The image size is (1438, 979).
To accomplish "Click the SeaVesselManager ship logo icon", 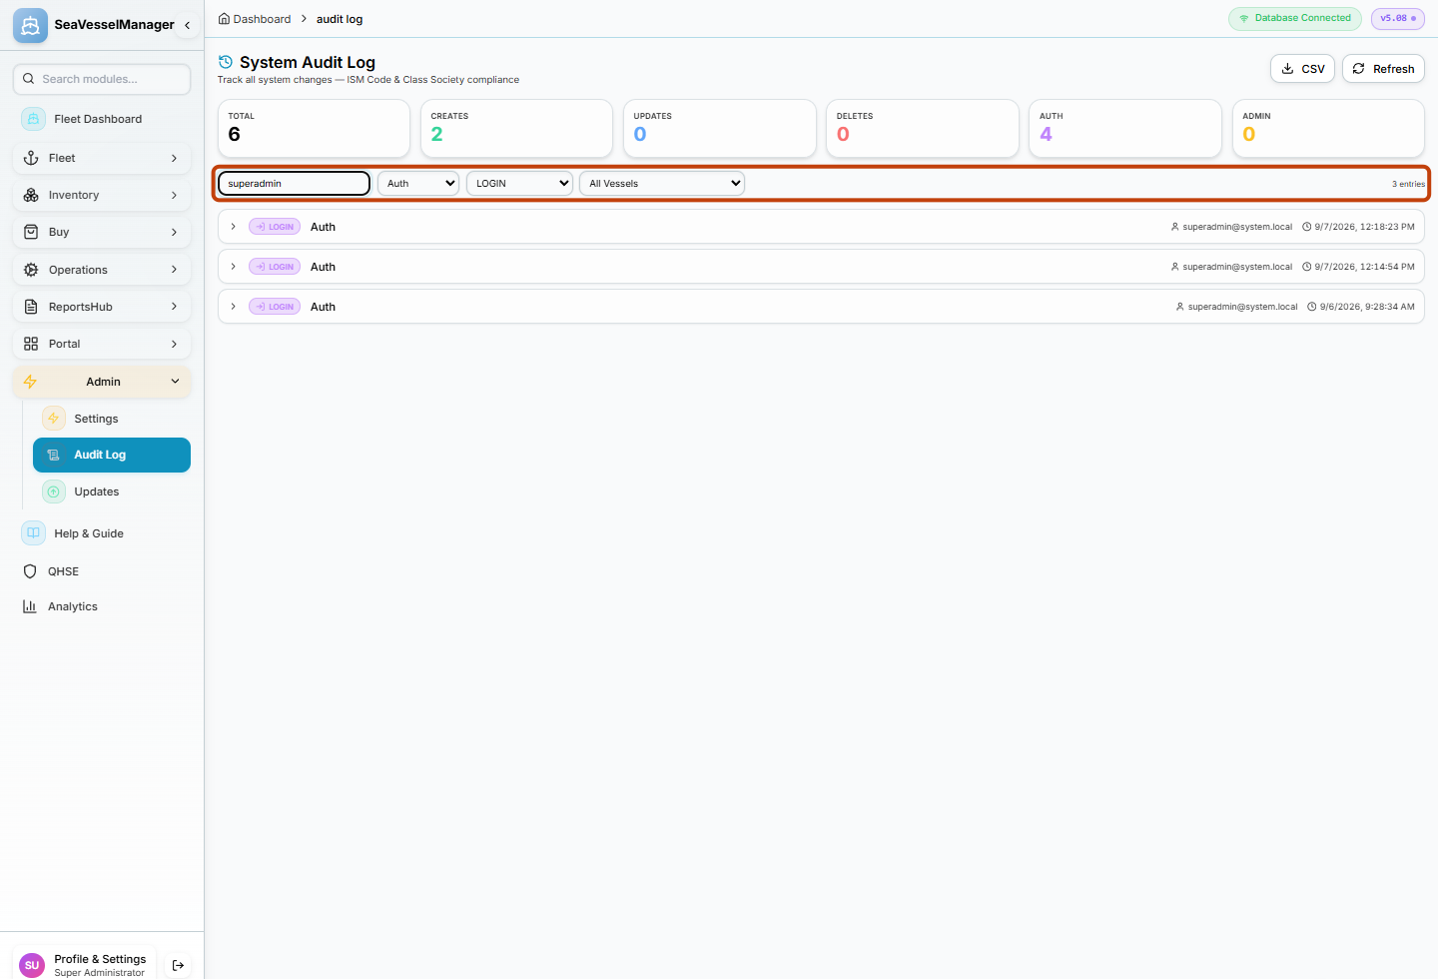I will click(x=30, y=25).
